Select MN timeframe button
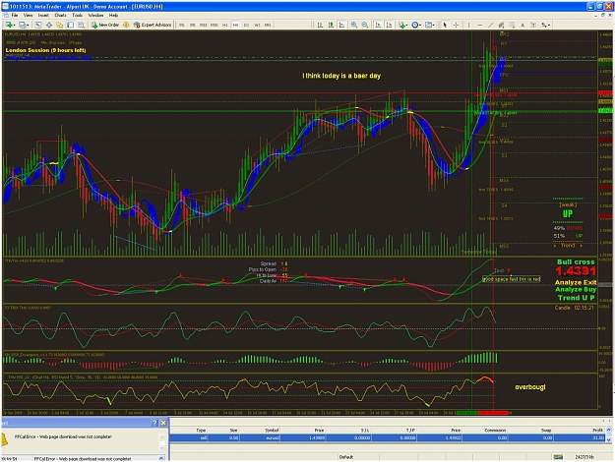This screenshot has width=615, height=462. point(268,25)
